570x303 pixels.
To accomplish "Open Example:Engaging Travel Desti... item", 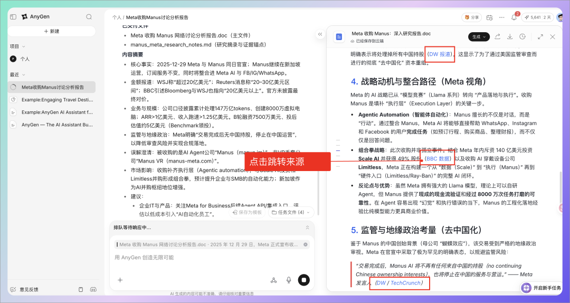I will click(x=52, y=100).
